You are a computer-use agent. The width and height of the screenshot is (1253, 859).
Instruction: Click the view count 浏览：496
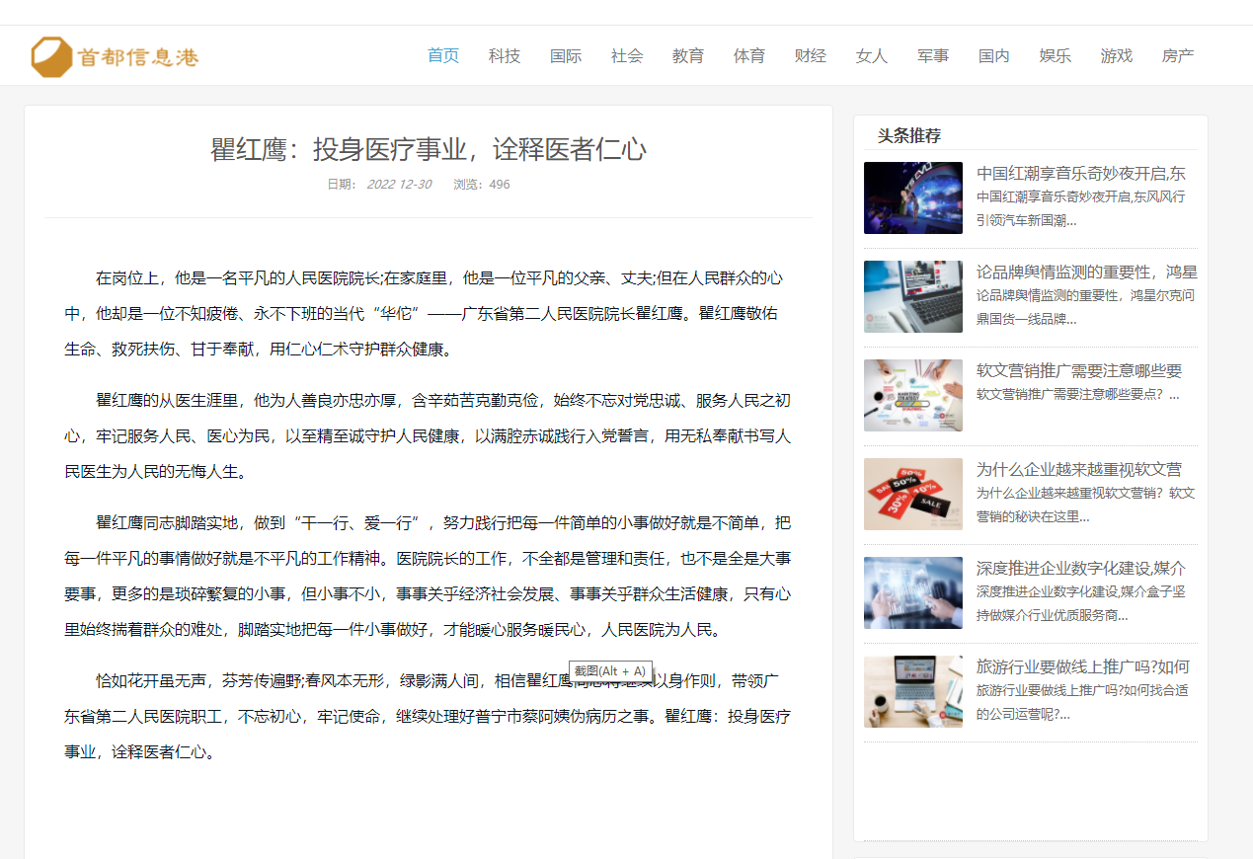click(482, 185)
